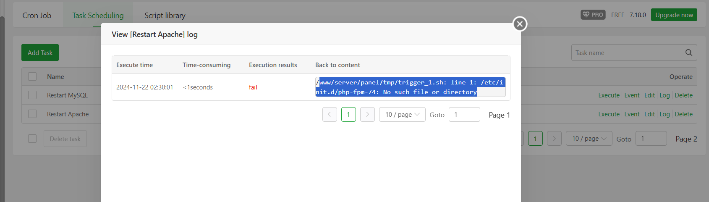Go to next page in log dialog
The image size is (709, 202).
point(367,115)
